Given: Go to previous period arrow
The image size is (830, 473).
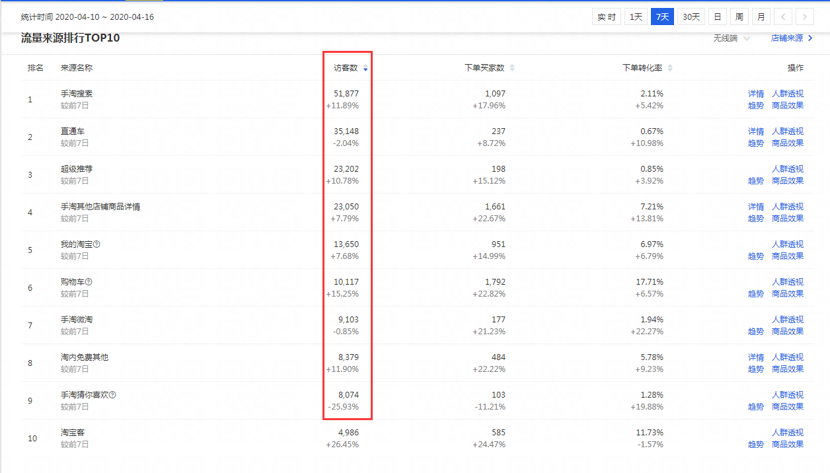Looking at the screenshot, I should click(783, 17).
